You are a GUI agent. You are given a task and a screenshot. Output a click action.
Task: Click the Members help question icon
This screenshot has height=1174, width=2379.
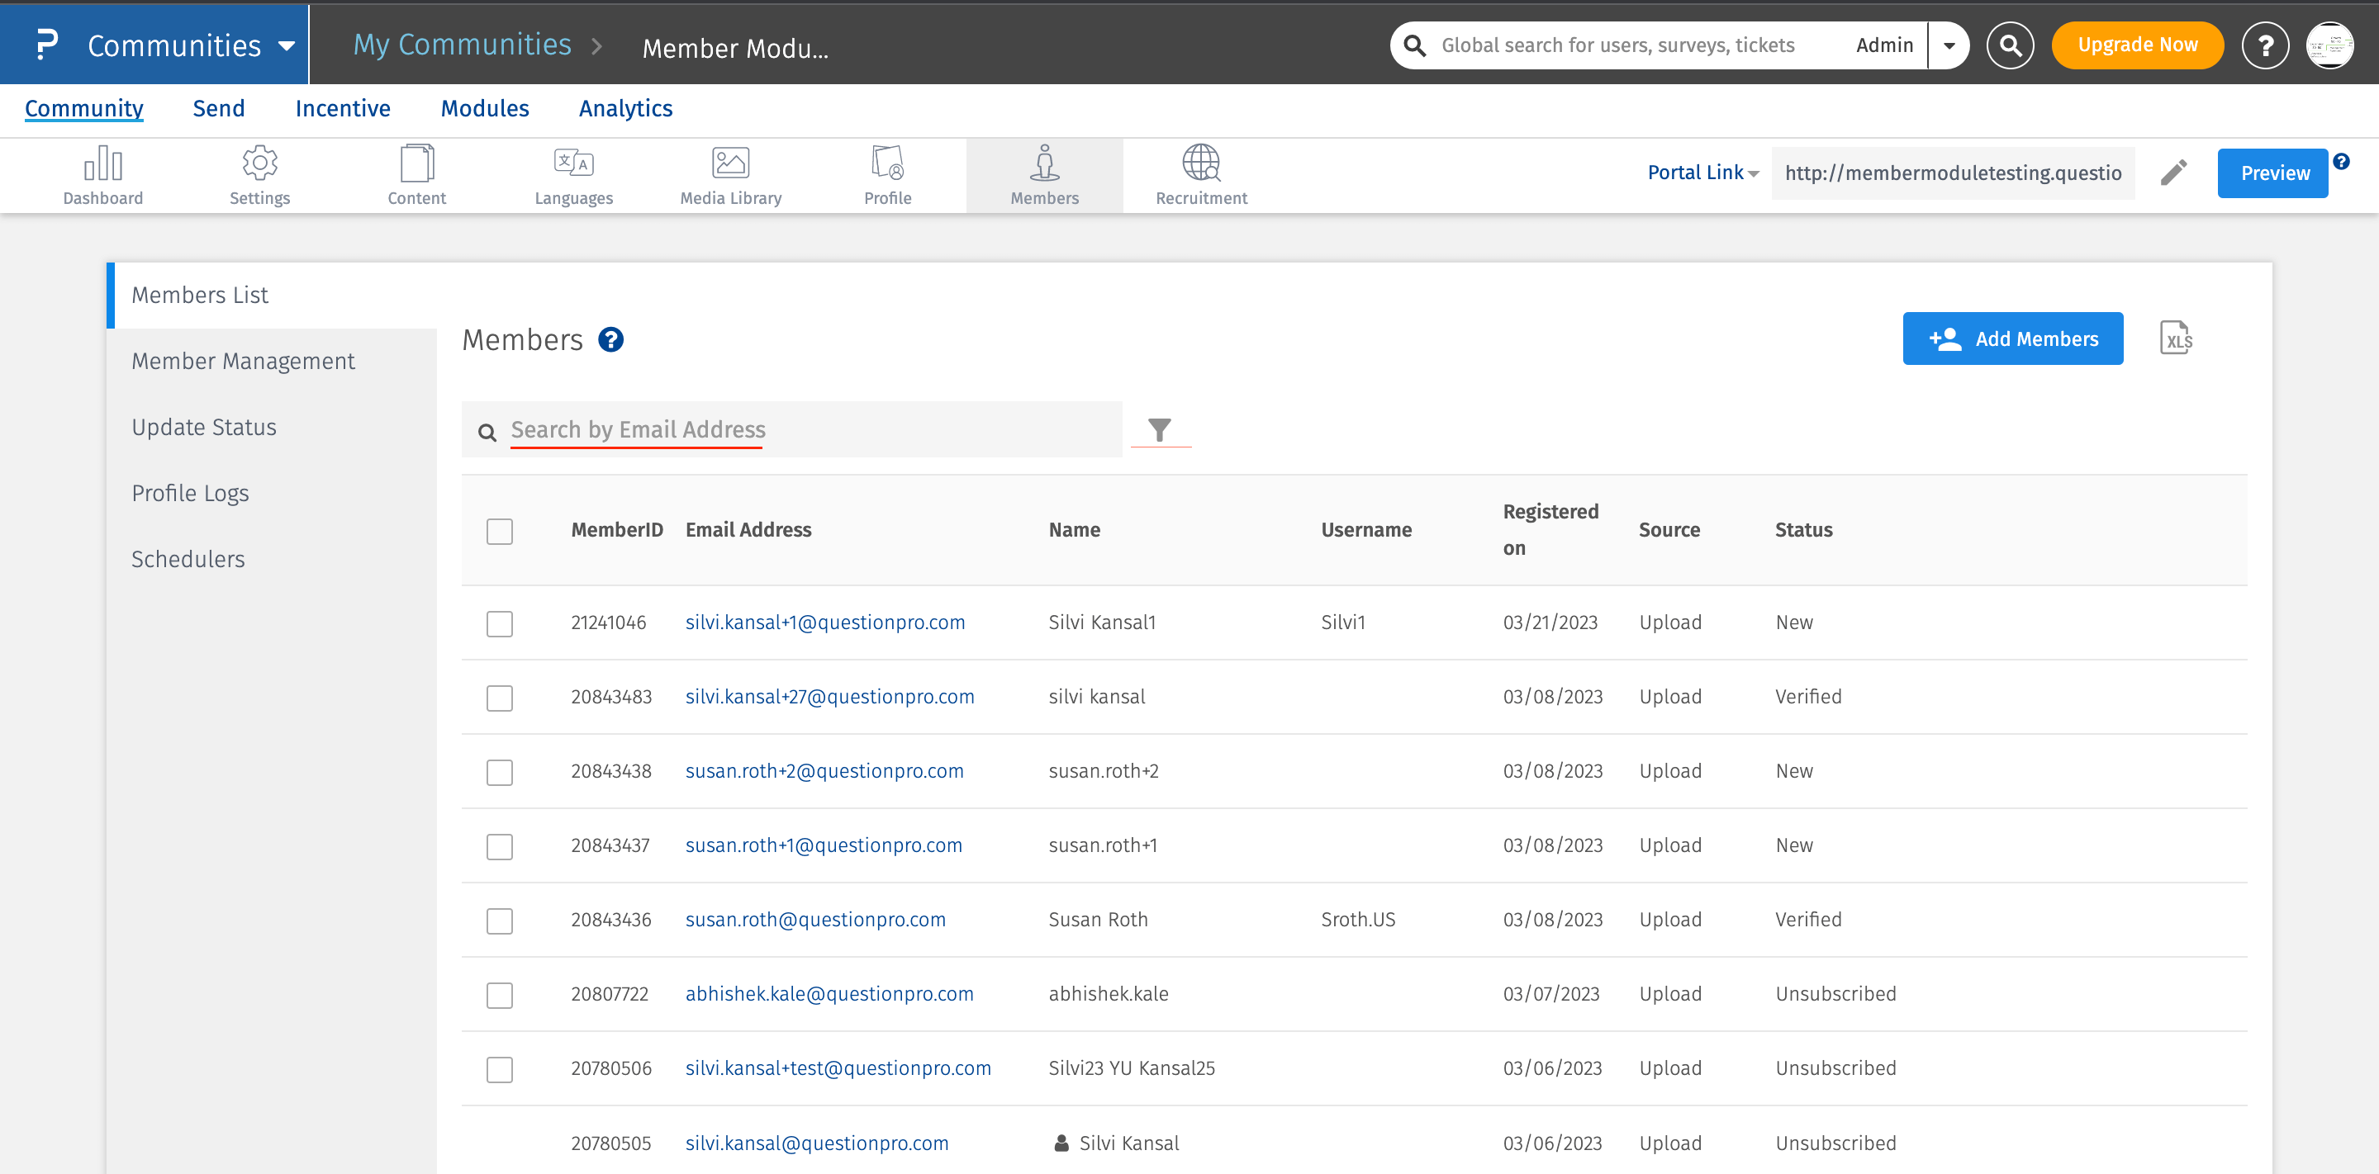[x=610, y=339]
